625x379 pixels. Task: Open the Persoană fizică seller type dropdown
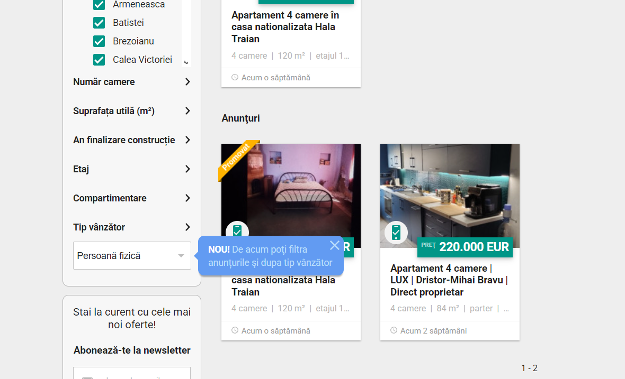[x=132, y=256]
